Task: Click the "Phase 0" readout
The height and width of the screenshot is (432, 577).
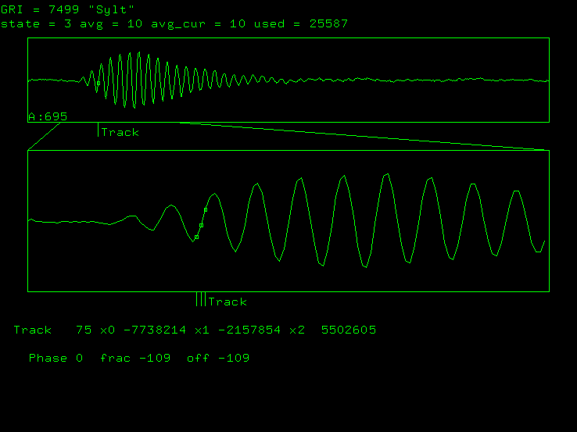Action: tap(56, 358)
